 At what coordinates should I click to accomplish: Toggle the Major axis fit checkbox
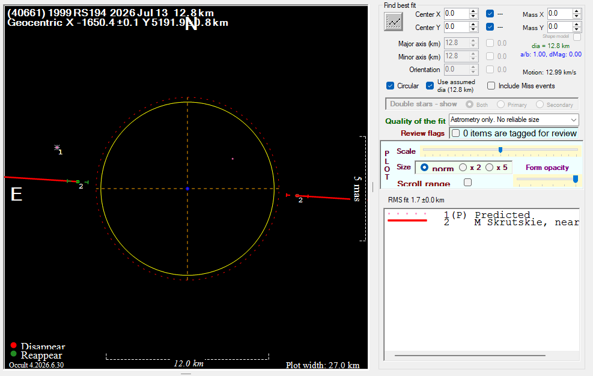[490, 43]
